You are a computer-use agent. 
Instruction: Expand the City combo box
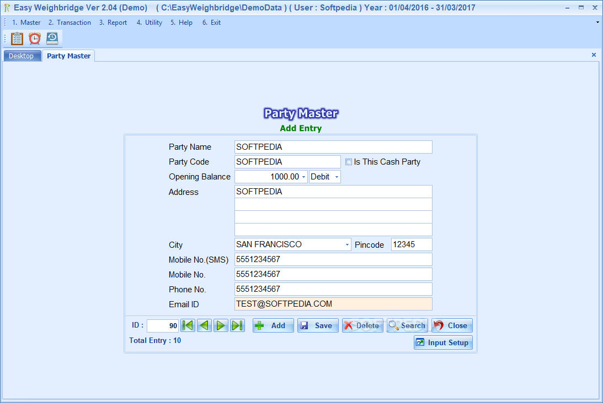pyautogui.click(x=347, y=244)
